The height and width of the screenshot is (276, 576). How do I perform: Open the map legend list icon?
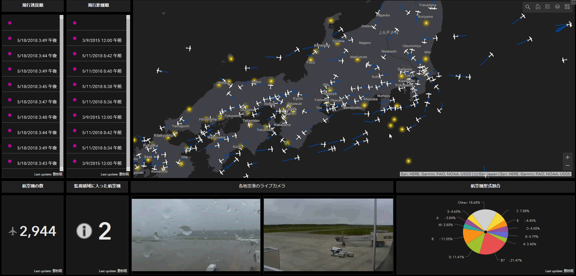[x=547, y=7]
